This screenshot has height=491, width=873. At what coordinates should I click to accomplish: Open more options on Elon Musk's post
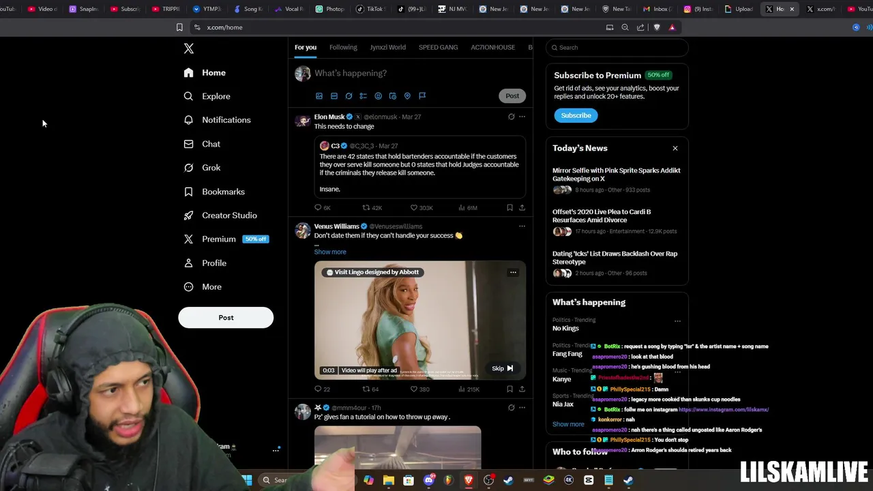click(522, 117)
